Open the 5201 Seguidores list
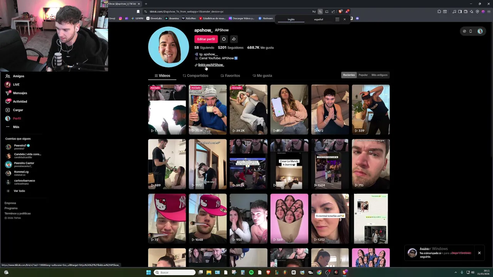 click(x=231, y=48)
